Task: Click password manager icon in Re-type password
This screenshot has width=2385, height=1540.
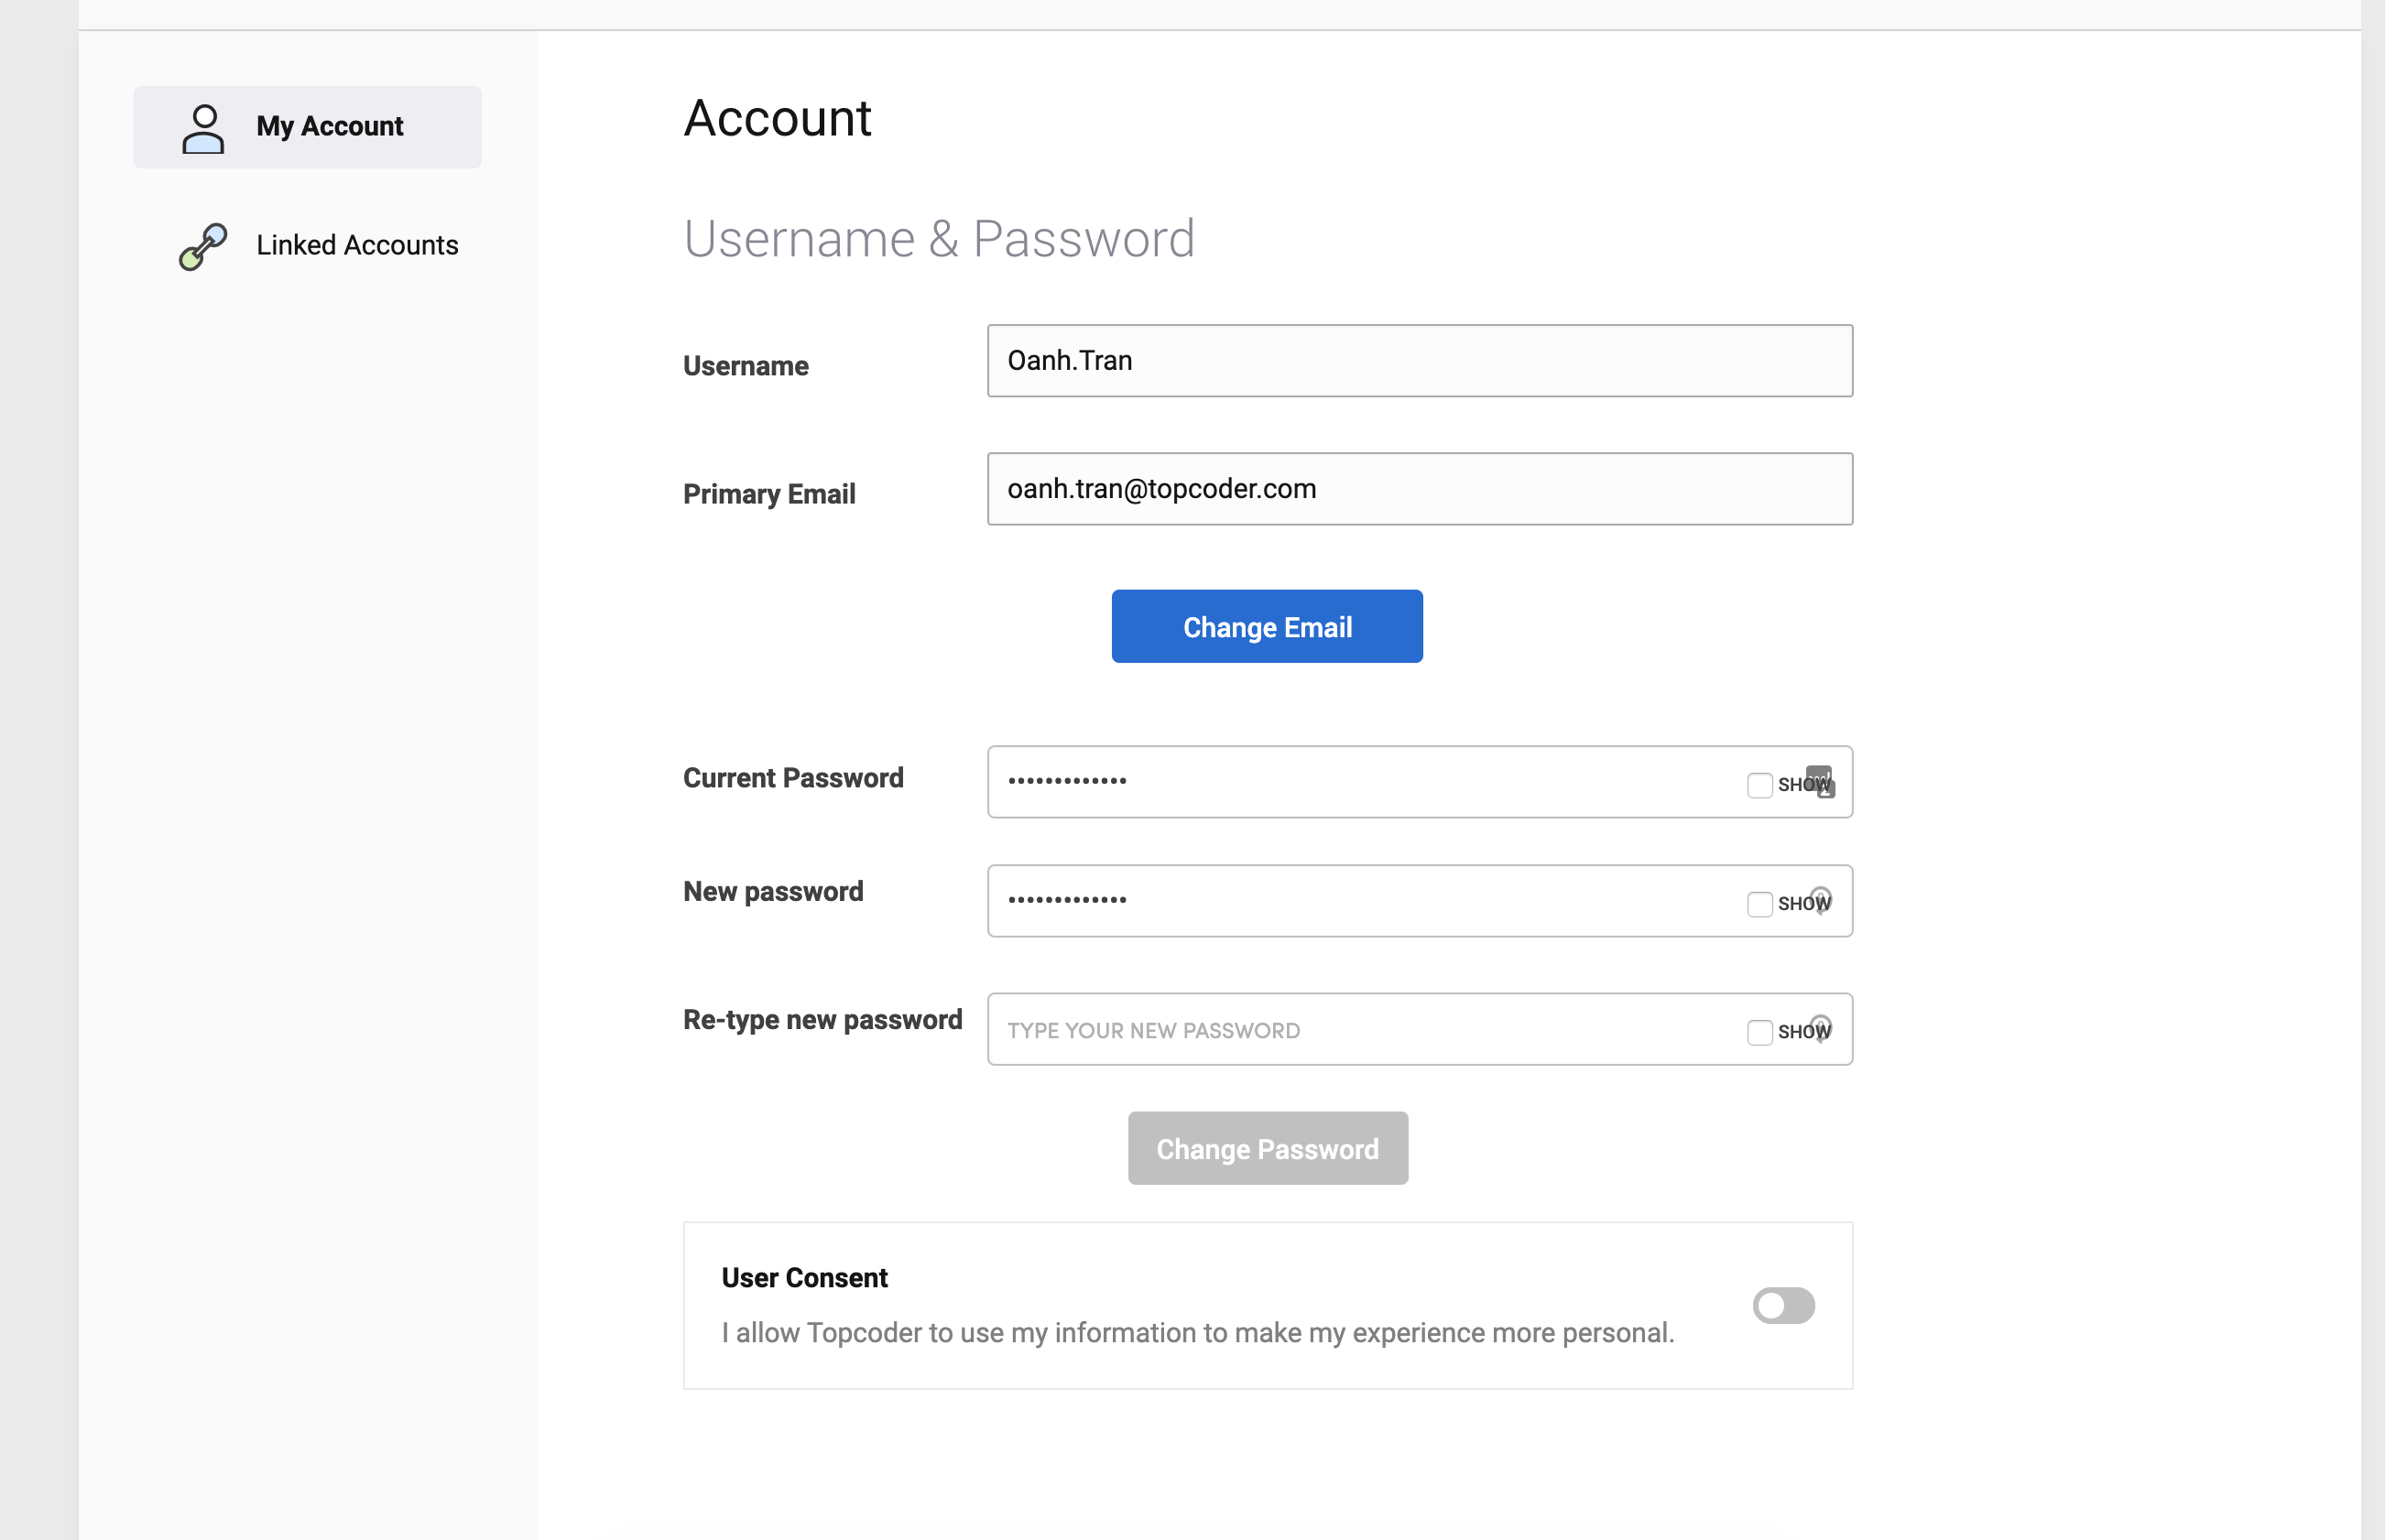Action: pos(1821,1028)
